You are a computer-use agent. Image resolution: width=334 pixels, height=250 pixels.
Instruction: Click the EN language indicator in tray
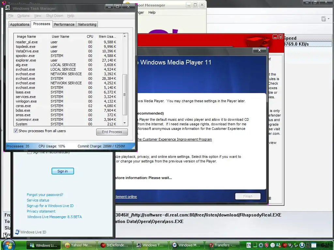click(x=249, y=245)
